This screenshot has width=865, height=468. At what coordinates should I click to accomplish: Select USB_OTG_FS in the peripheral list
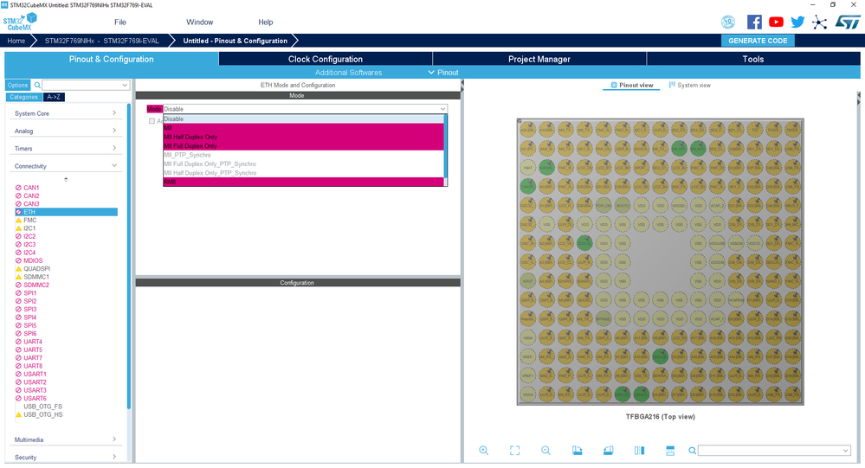(x=42, y=407)
